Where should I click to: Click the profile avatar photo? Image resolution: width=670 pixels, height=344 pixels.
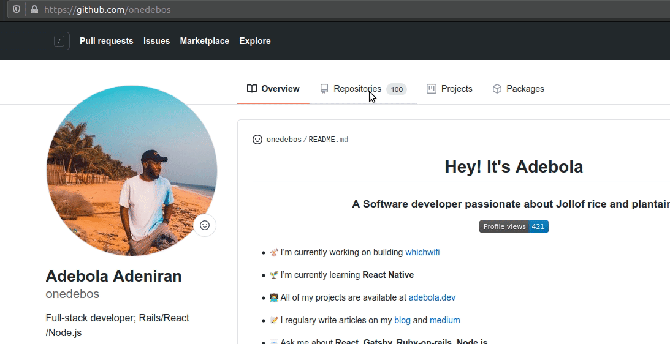click(132, 171)
